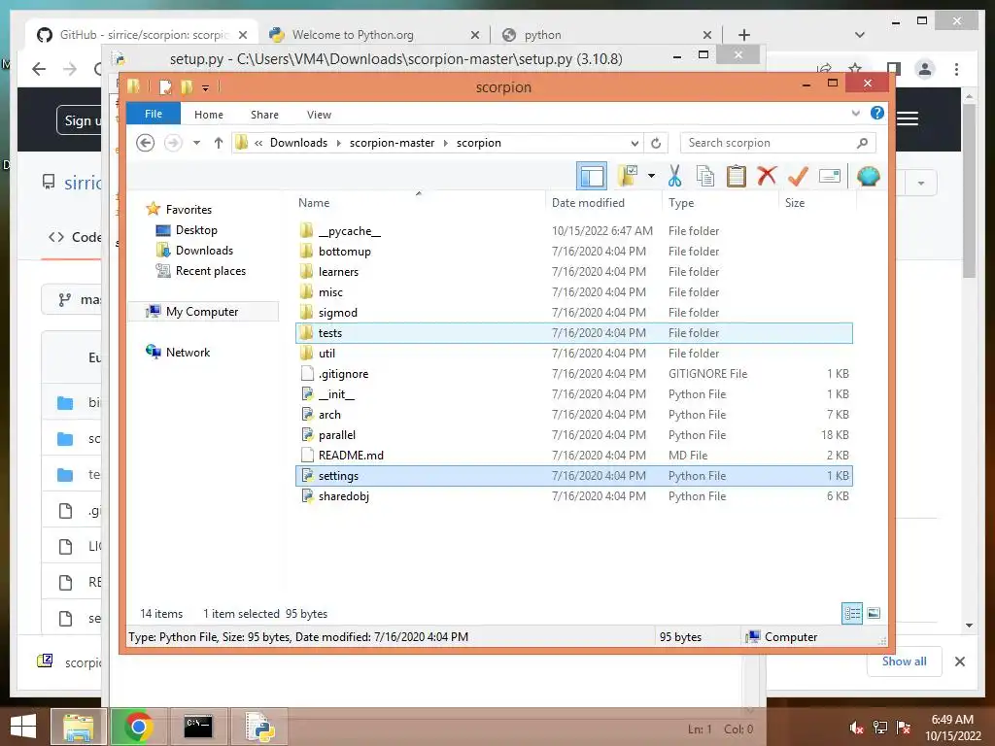Image resolution: width=995 pixels, height=746 pixels.
Task: Switch to Welcome to Python.org Chrome tab
Action: coord(374,34)
